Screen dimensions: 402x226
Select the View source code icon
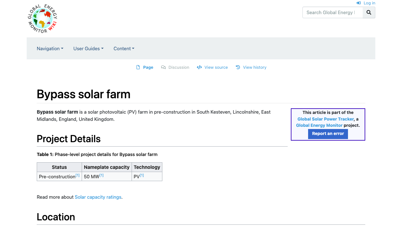point(199,67)
